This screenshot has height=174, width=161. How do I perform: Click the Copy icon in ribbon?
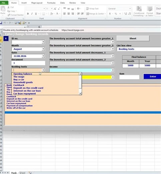click(x=9, y=11)
